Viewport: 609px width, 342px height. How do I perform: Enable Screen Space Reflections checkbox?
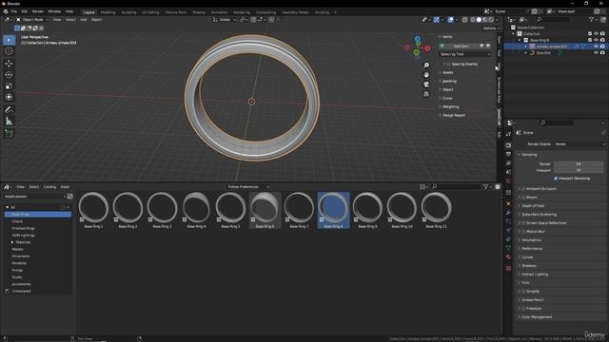[x=523, y=223]
